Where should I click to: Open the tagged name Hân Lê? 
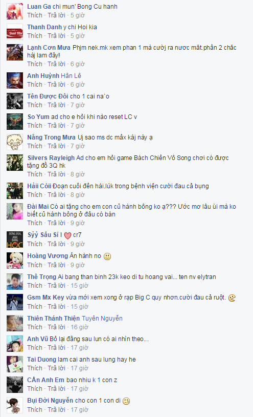(71, 76)
